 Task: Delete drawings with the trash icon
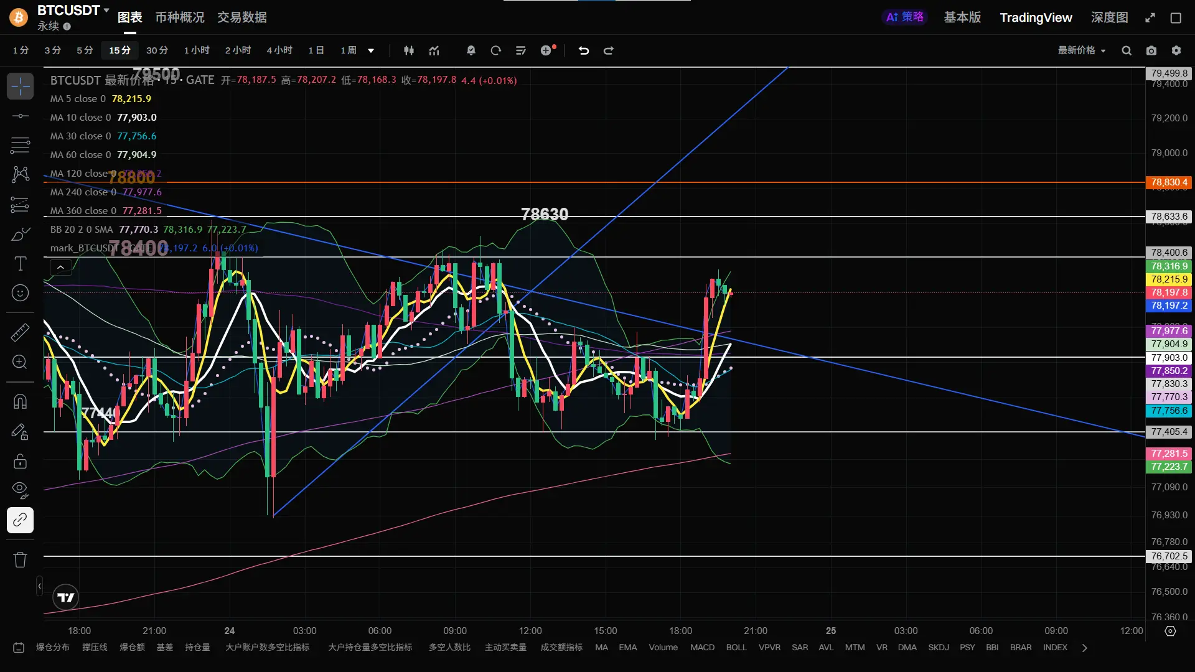click(20, 559)
